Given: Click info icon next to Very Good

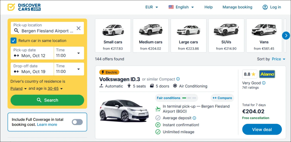Looking at the screenshot, I should point(263,83).
